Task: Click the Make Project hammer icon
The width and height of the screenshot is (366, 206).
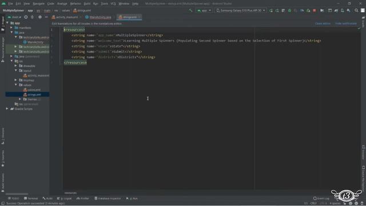Action: click(x=190, y=10)
